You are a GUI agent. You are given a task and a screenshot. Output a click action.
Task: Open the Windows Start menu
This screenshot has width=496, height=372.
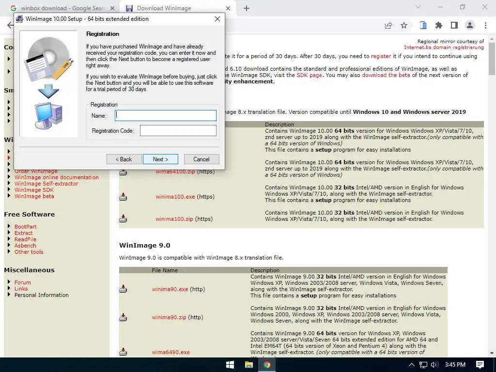coord(230,365)
